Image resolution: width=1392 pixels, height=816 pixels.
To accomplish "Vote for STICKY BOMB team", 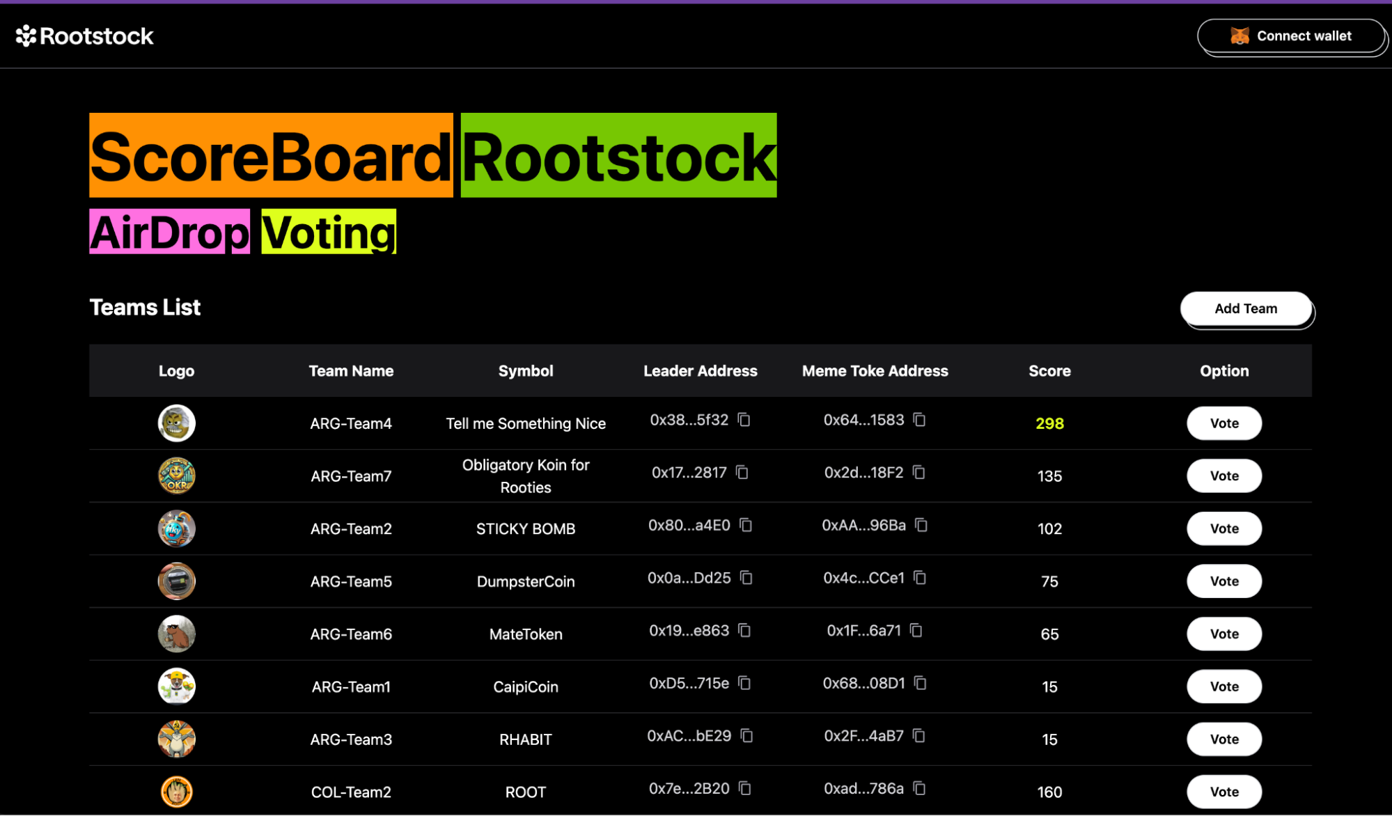I will [x=1223, y=528].
